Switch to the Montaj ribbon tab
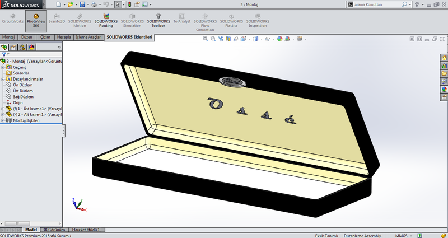The image size is (448, 238). 9,36
